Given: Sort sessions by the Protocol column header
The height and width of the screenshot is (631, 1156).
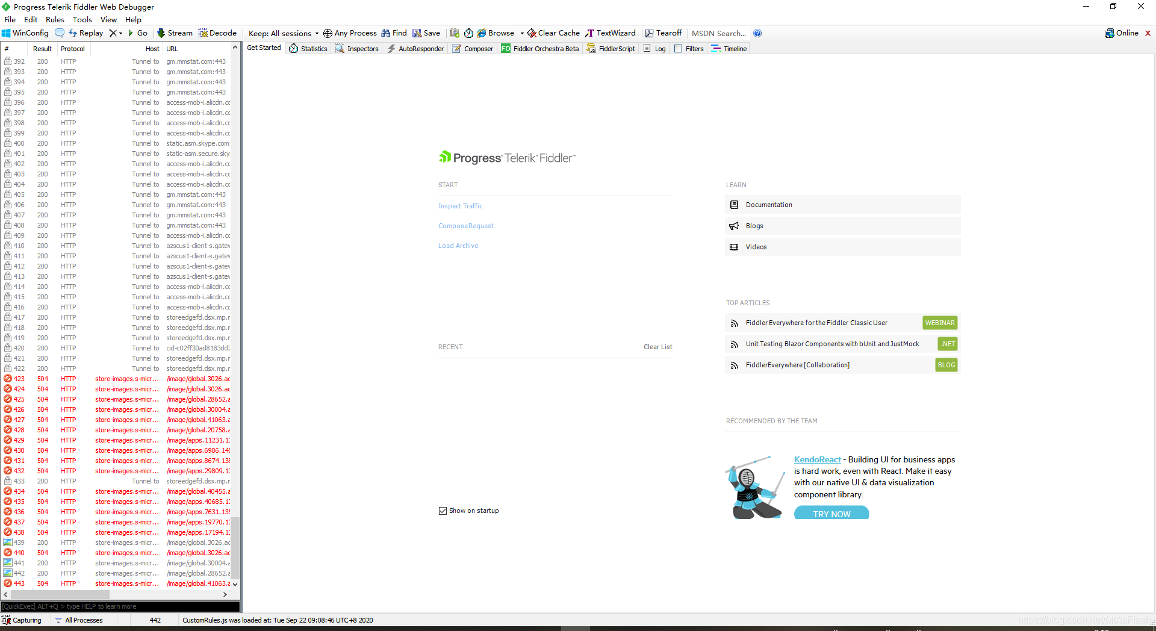Looking at the screenshot, I should [73, 49].
